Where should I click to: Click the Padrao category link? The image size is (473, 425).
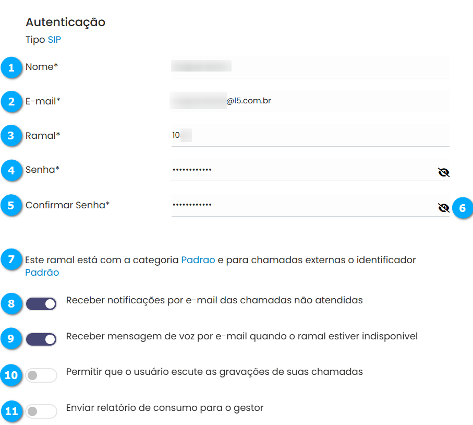pyautogui.click(x=198, y=260)
